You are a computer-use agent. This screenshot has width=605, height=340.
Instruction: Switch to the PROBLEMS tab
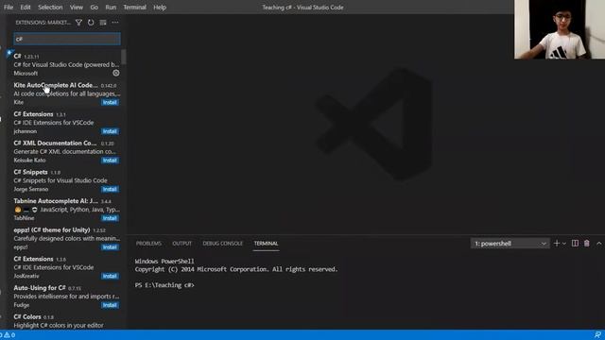click(148, 244)
